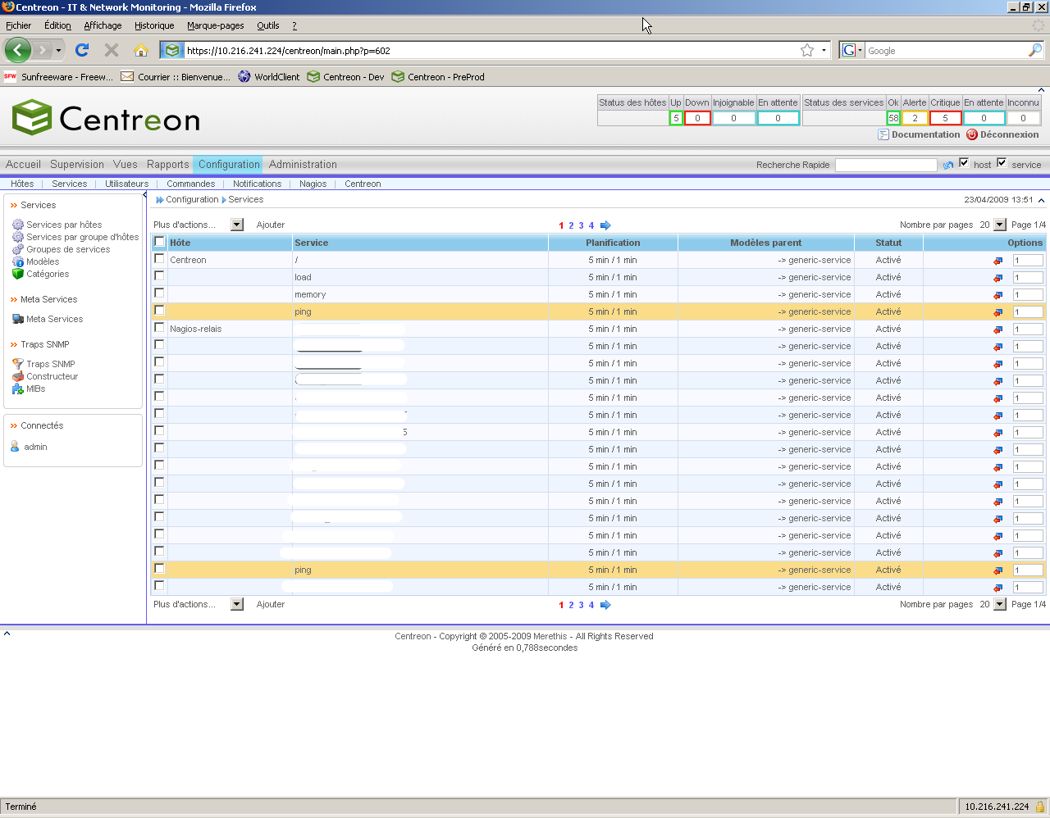Go to the browser home page icon

coord(141,50)
